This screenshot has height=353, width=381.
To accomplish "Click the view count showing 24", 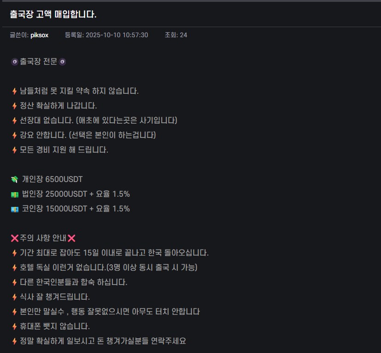I will coord(183,35).
